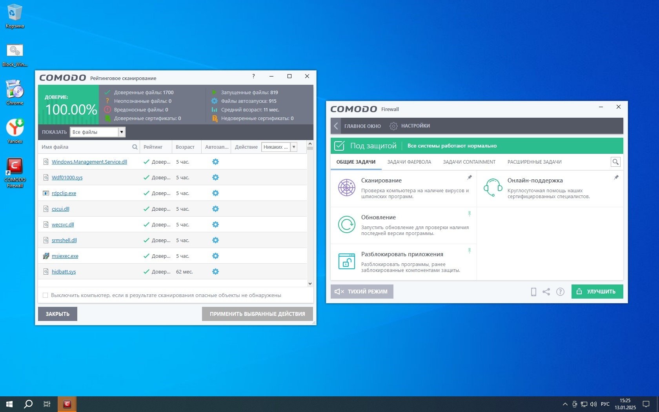Open the 'Все файлы' show filter dropdown

pos(122,132)
